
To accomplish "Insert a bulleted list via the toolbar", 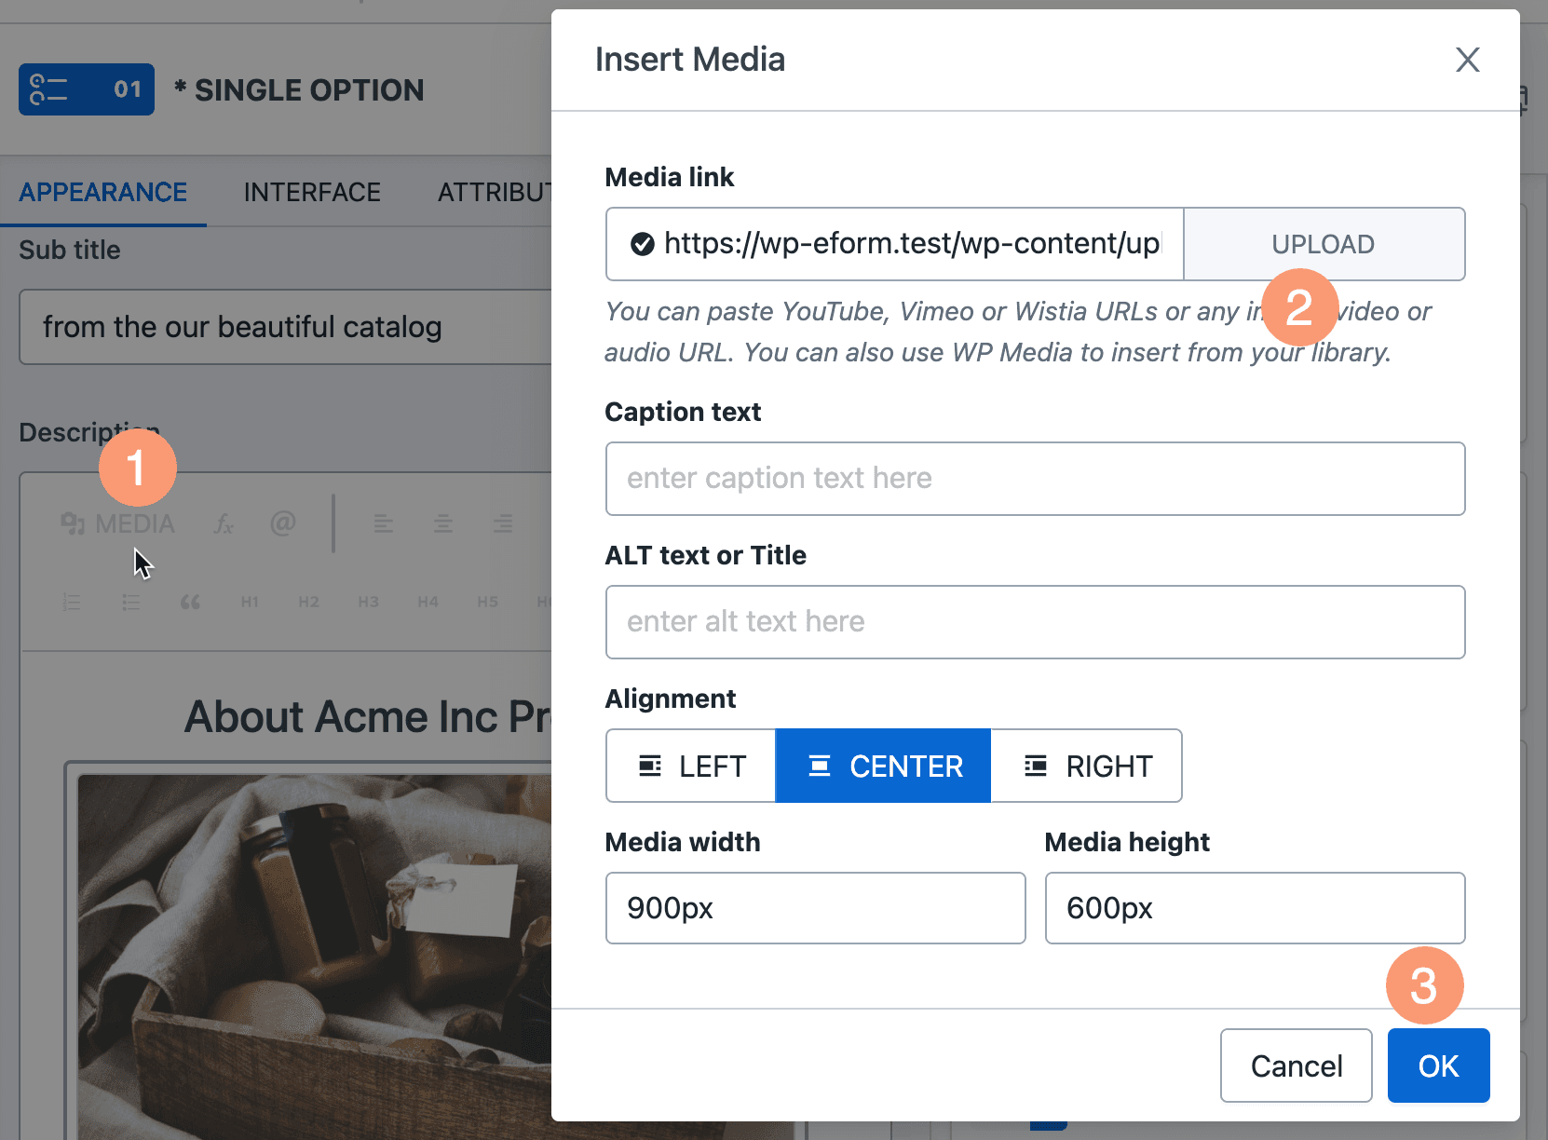I will click(130, 602).
